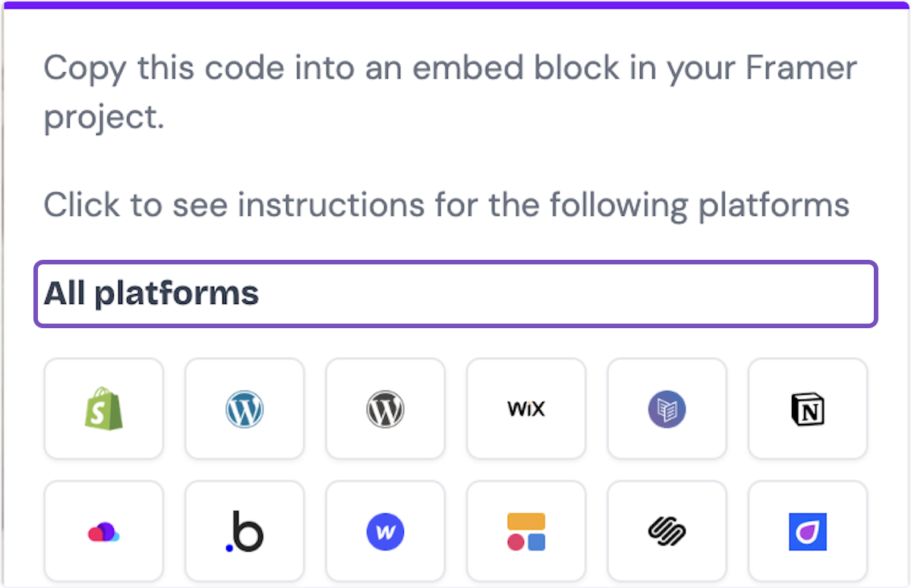Open the All platforms dropdown selector

click(x=455, y=294)
